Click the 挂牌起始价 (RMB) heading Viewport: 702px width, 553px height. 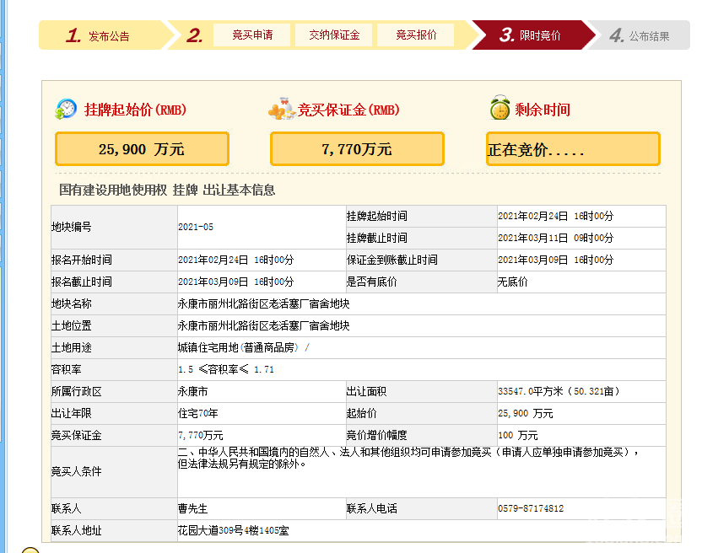(x=135, y=110)
